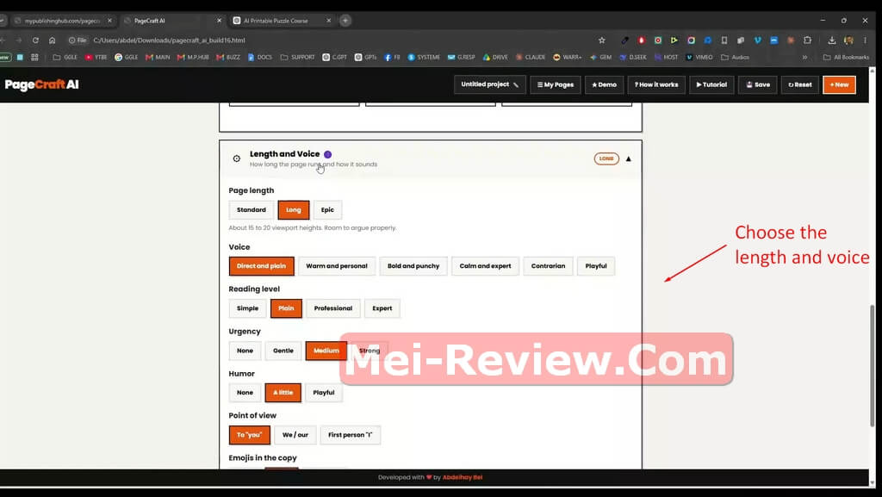Open the C.GPT bookmark
Screen dimensions: 882x497
(x=335, y=58)
